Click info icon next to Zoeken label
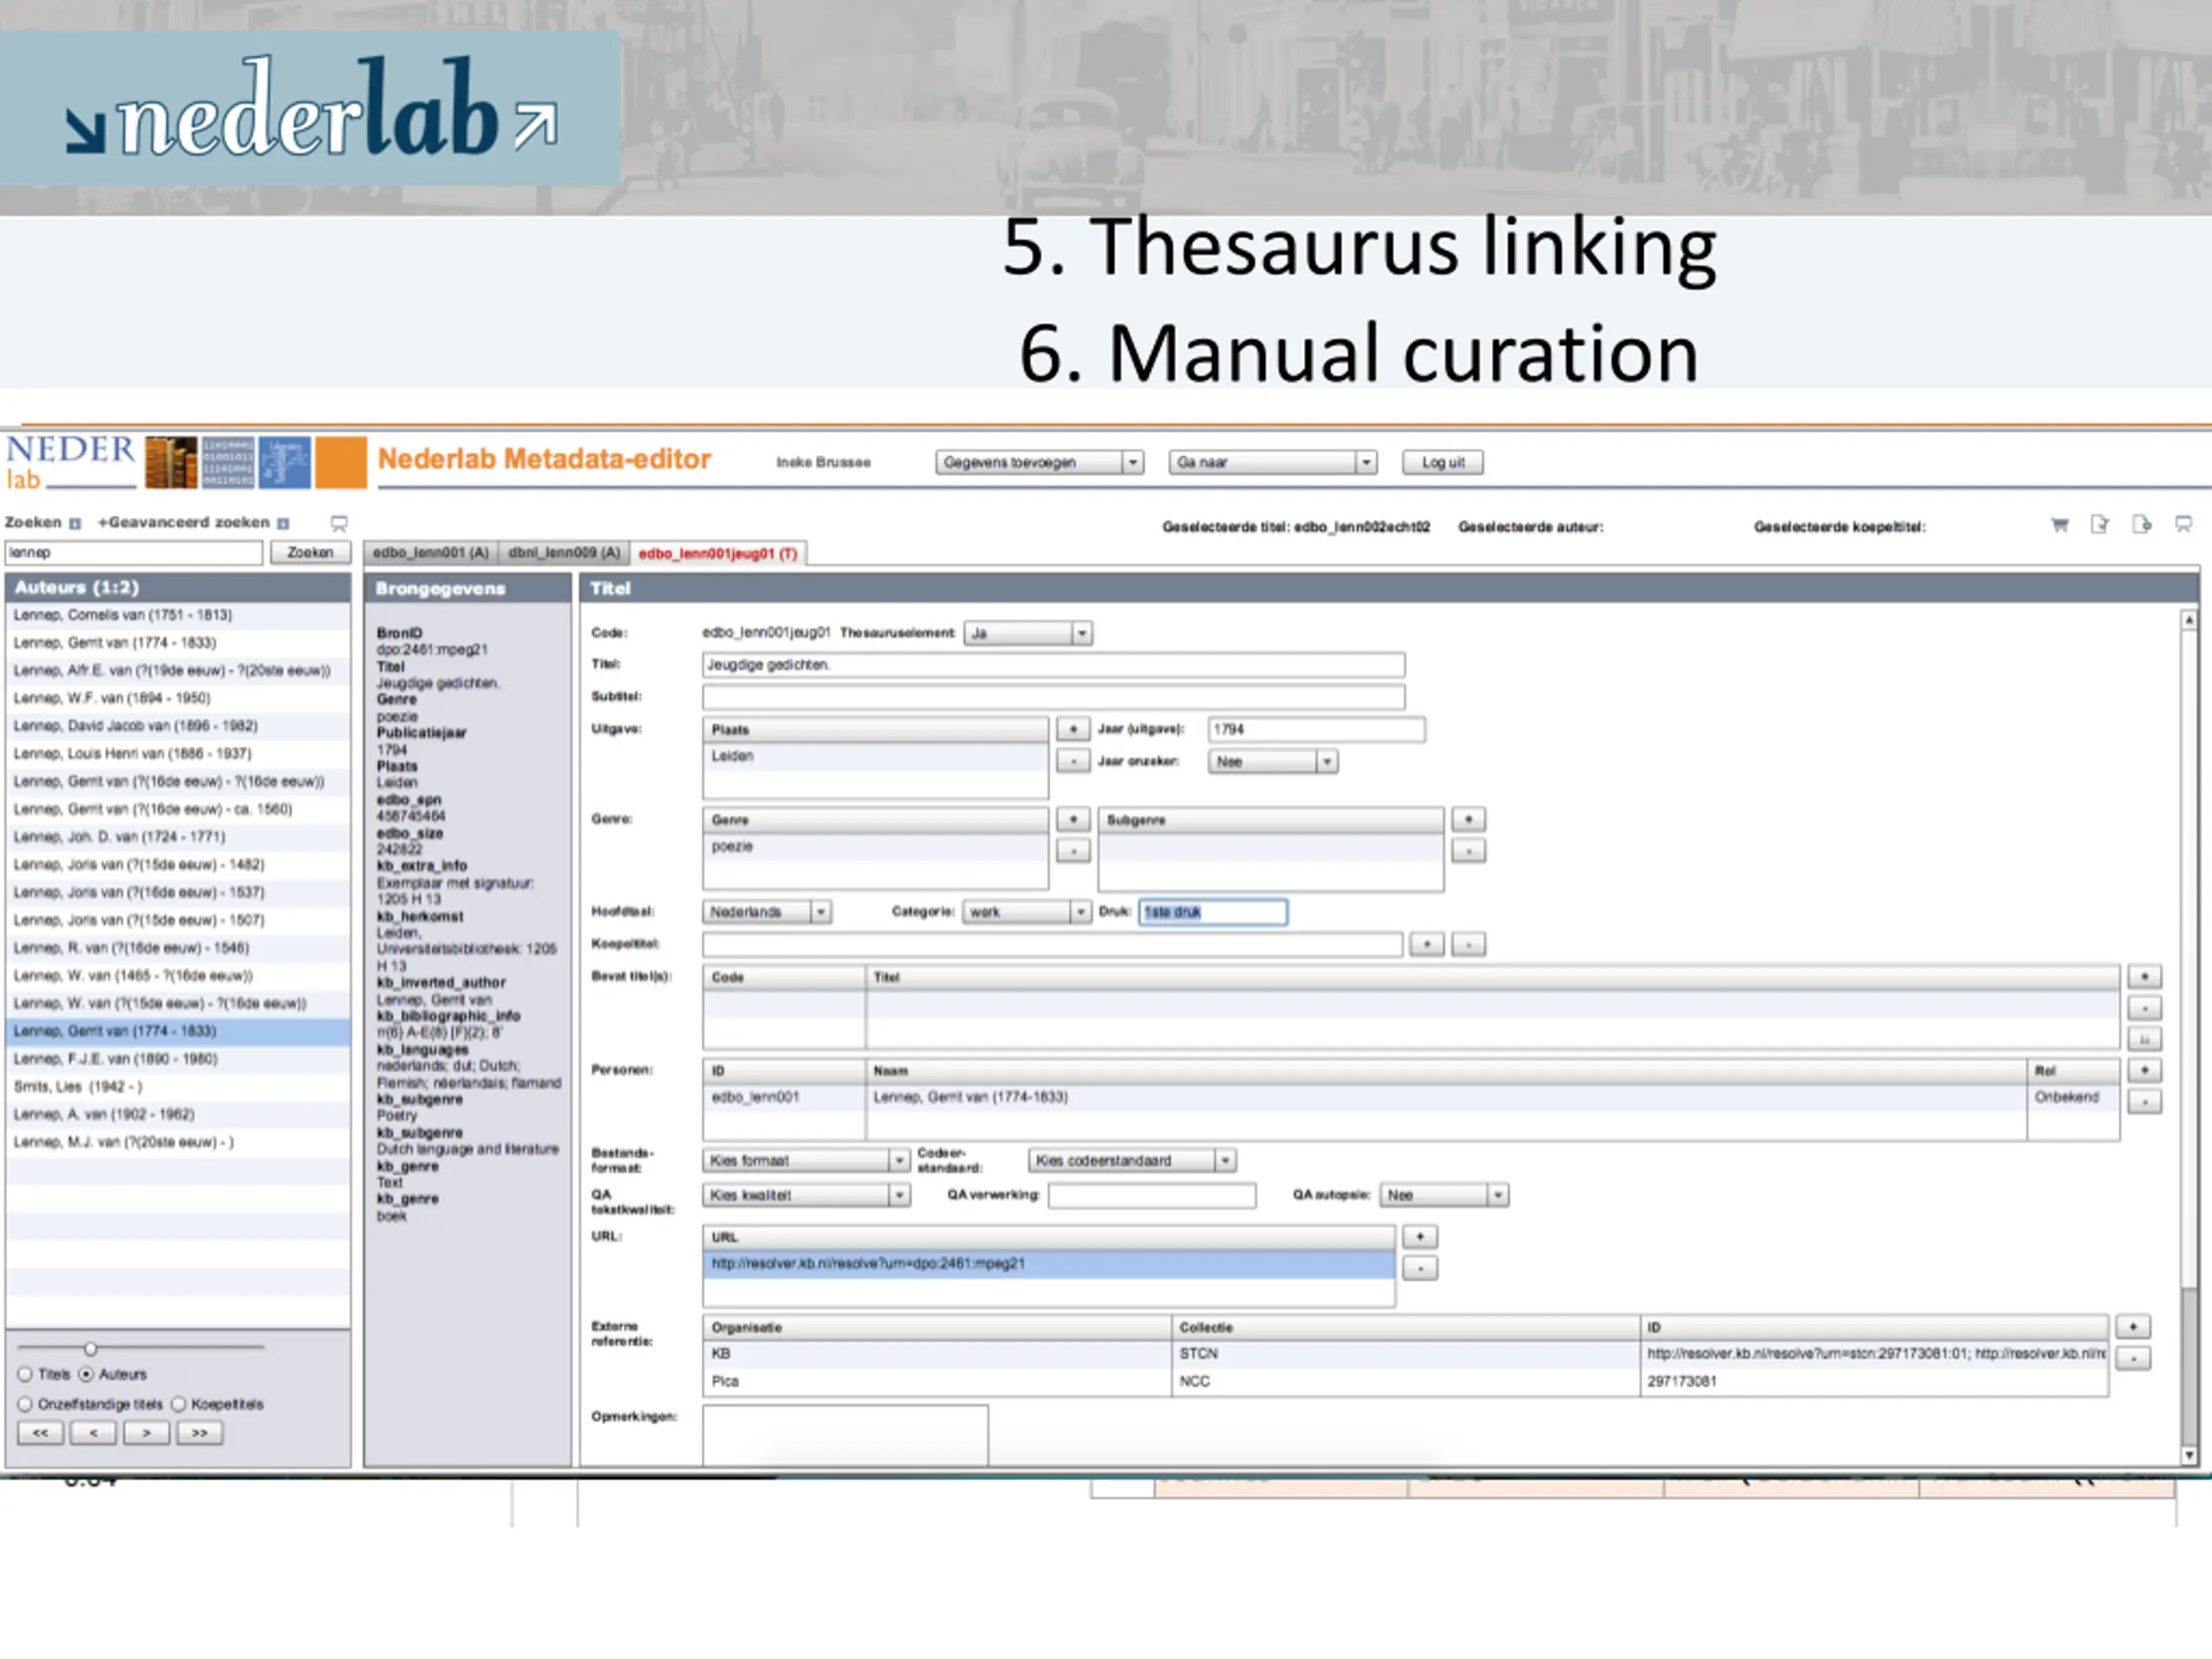Screen dimensions: 2212x1659 click(74, 523)
